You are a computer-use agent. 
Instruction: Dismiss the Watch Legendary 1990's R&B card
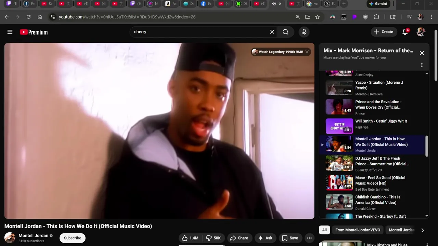coord(307,52)
